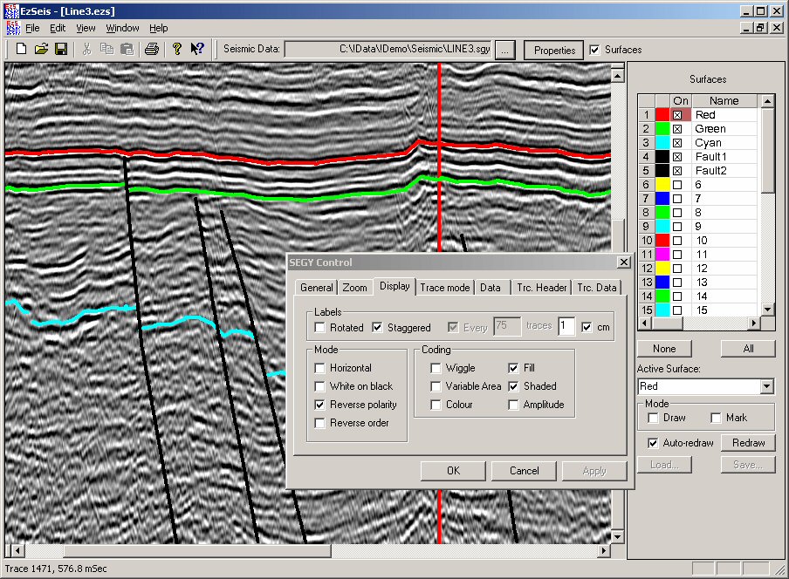This screenshot has width=789, height=579.
Task: Click the Open folder toolbar icon
Action: [x=41, y=50]
